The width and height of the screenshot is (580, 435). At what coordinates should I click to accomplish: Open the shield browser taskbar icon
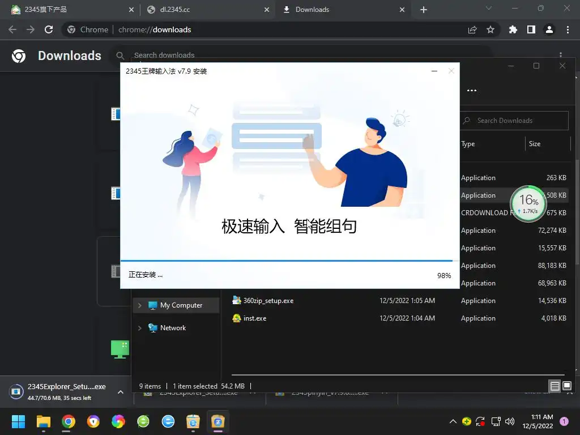point(93,421)
